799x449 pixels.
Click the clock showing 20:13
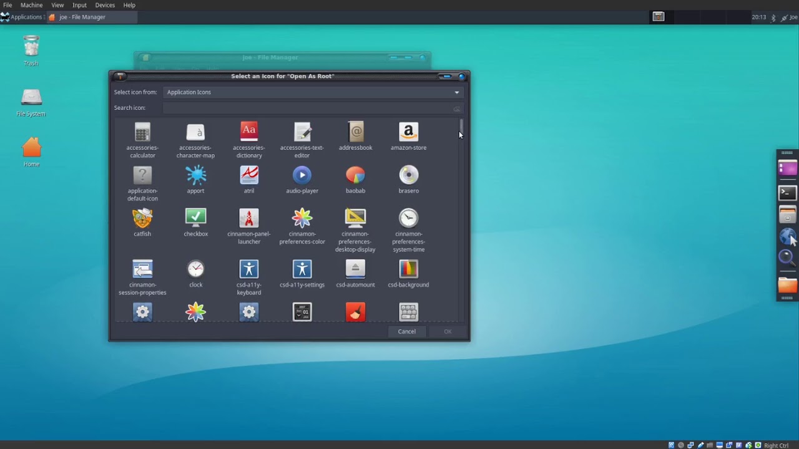pyautogui.click(x=758, y=17)
